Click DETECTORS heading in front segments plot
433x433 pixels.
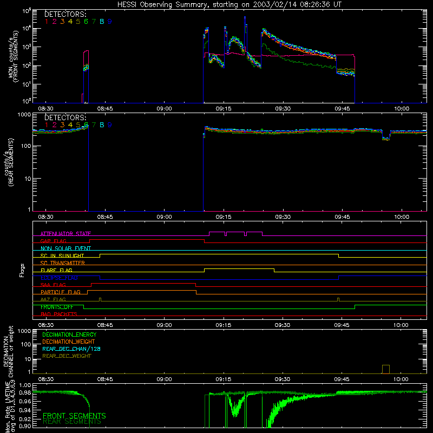[x=65, y=15]
